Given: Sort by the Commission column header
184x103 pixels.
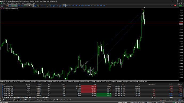Looking at the screenshot, I should click(x=152, y=84).
